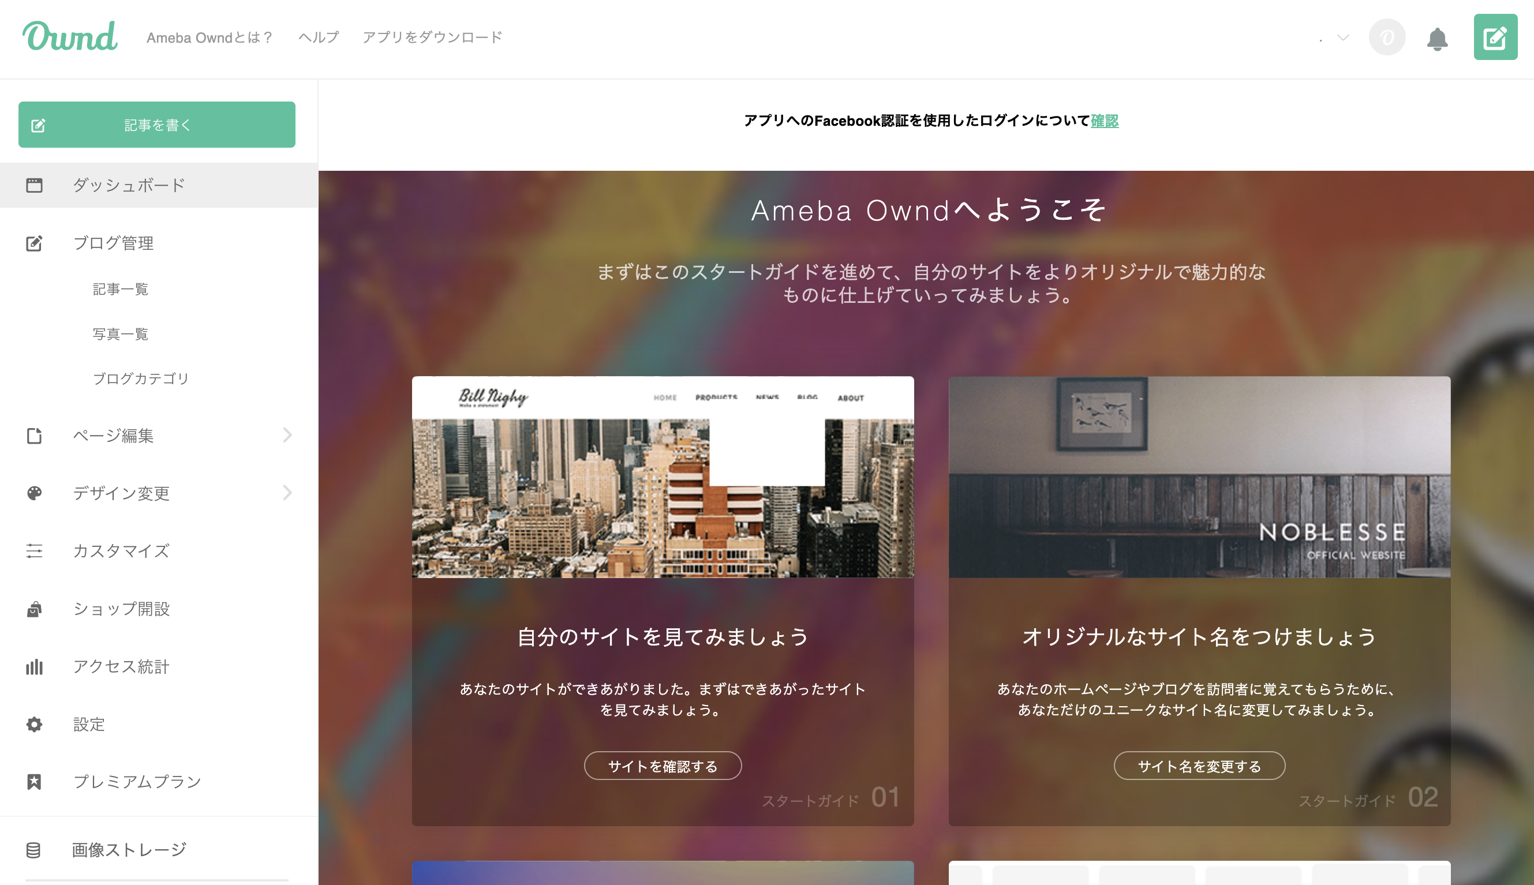Click the notification bell icon
Viewport: 1534px width, 885px height.
[1437, 37]
